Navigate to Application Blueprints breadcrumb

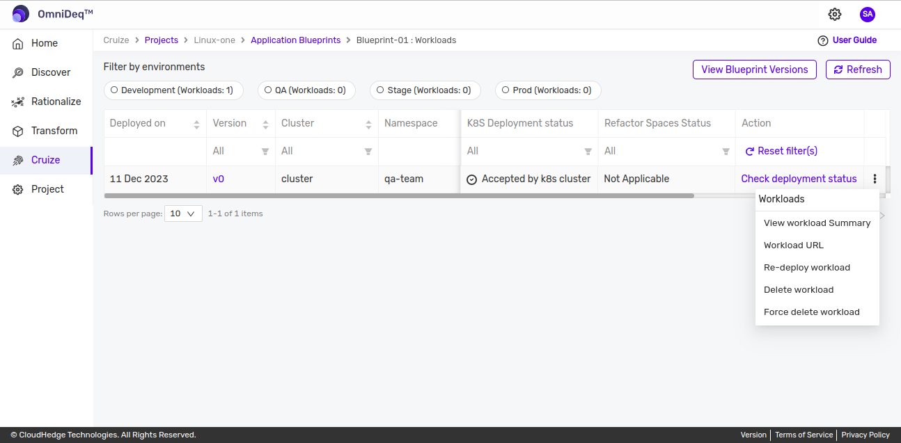296,40
